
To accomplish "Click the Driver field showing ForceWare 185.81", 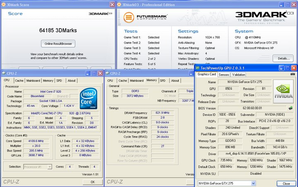I will [x=256, y=153].
